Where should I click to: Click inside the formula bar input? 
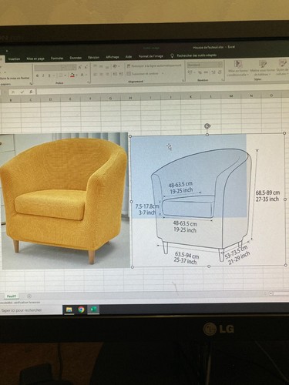point(163,91)
